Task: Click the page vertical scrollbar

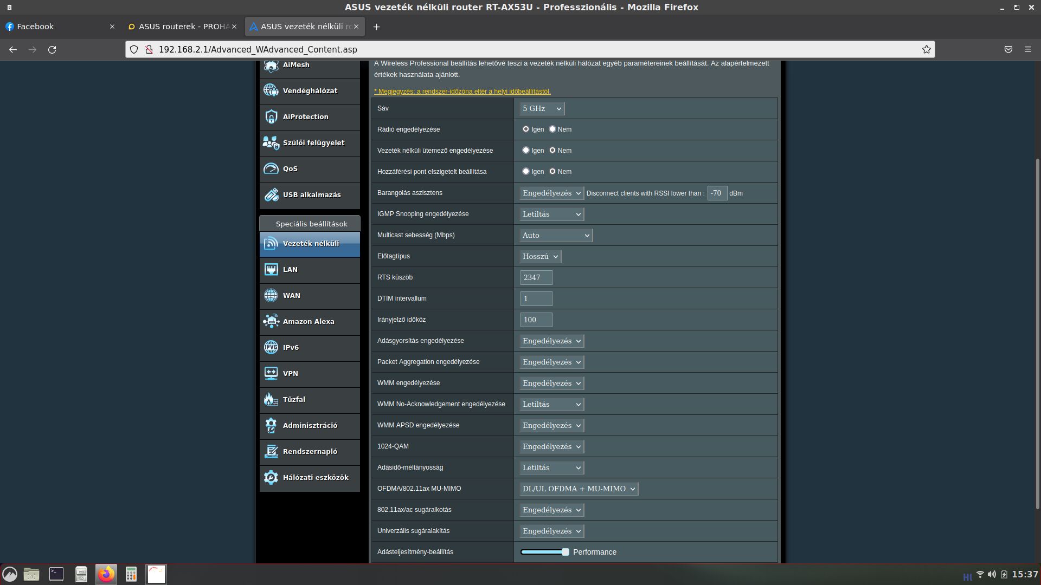Action: click(1038, 333)
